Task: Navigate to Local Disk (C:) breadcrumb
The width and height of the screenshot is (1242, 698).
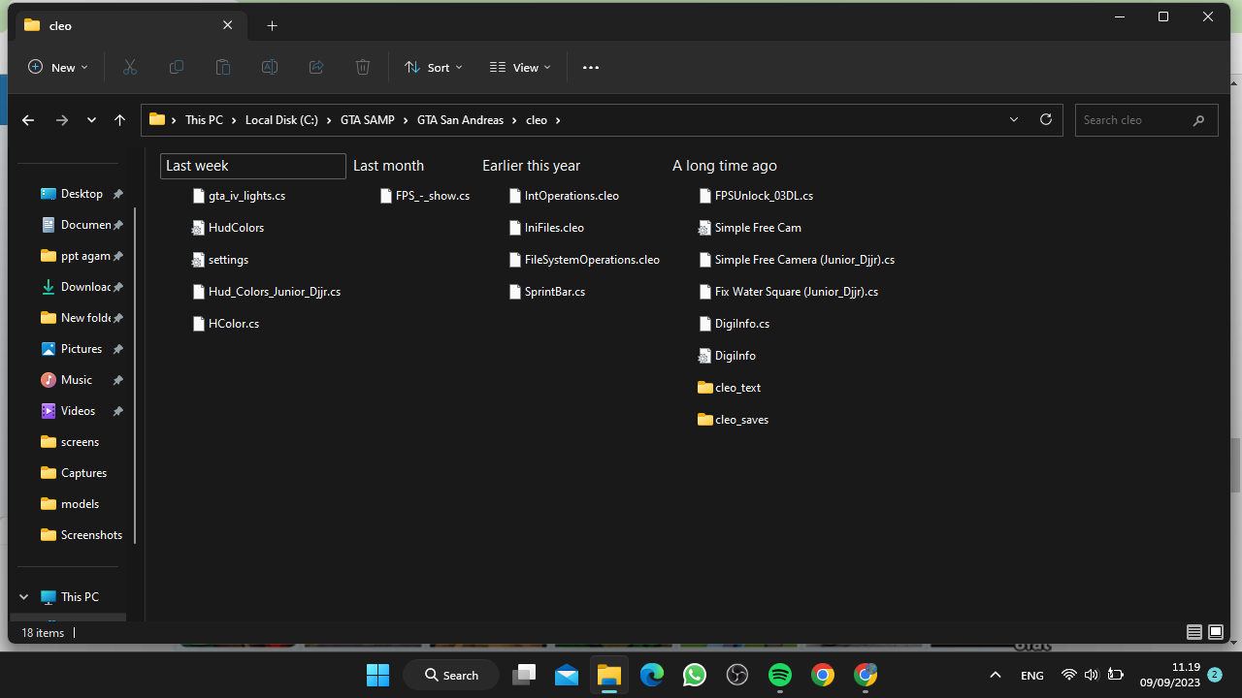Action: click(x=281, y=120)
